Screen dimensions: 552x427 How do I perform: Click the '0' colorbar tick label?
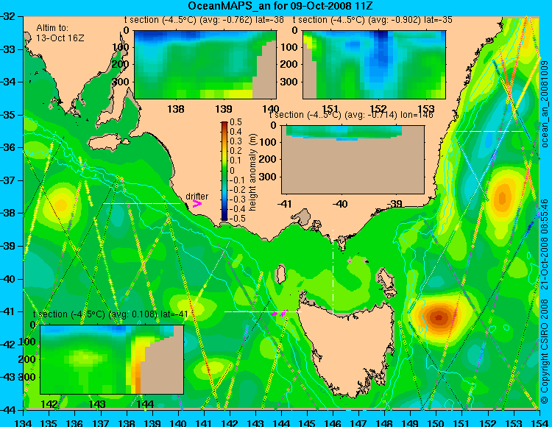point(232,170)
